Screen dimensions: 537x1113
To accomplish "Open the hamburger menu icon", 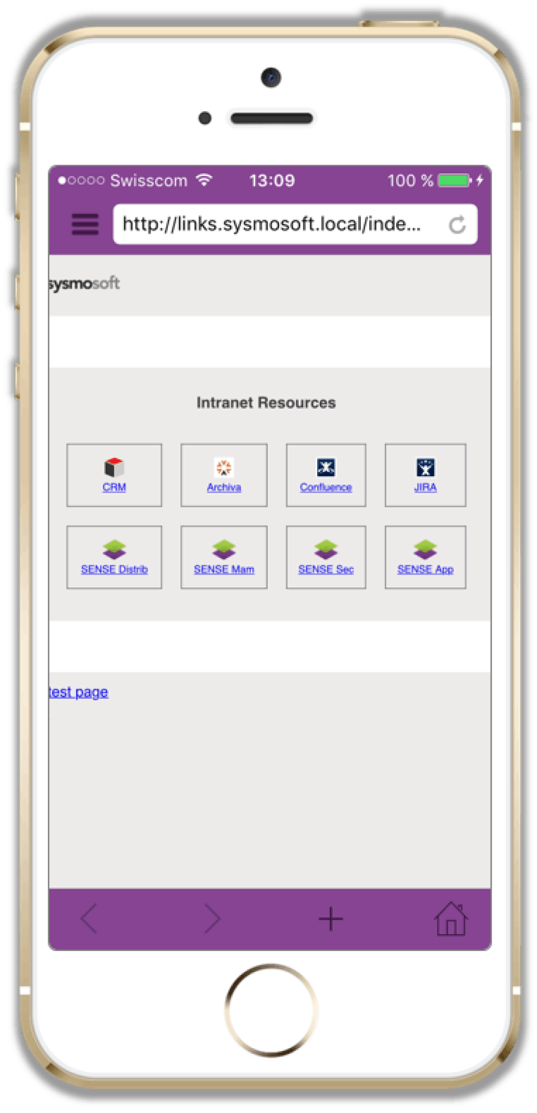I will click(85, 224).
